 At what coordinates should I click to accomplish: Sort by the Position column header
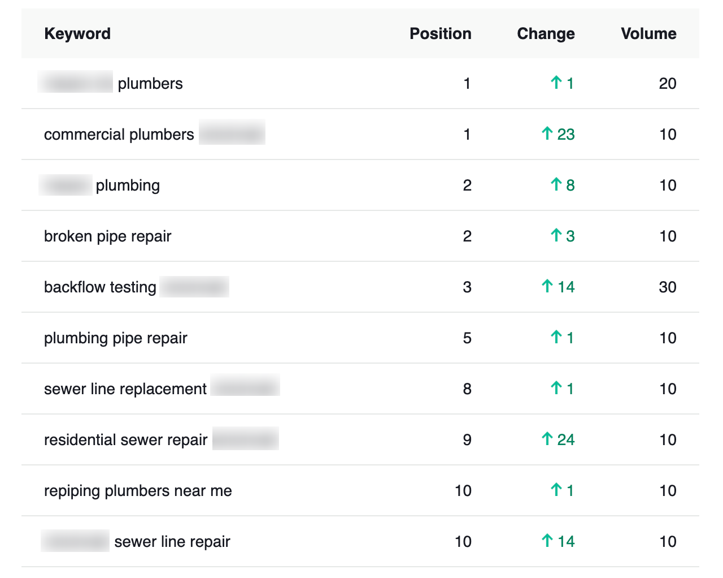point(441,34)
